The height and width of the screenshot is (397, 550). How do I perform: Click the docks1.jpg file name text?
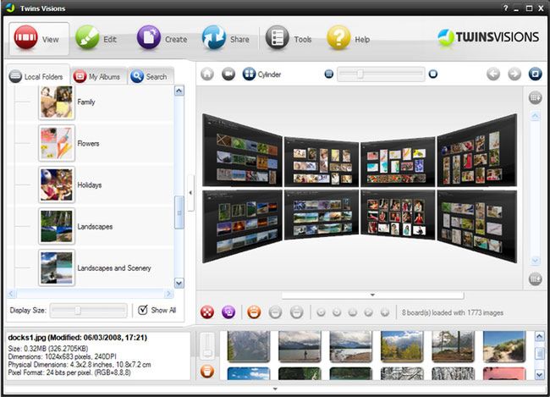27,338
